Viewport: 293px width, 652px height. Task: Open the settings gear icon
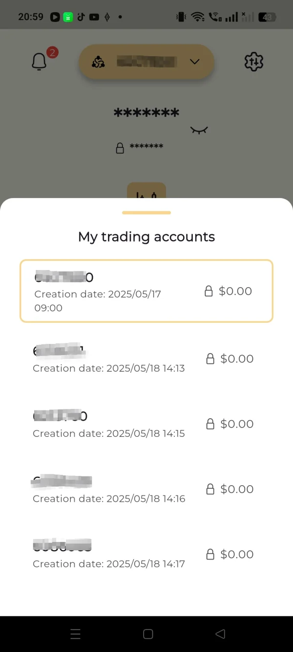(253, 62)
